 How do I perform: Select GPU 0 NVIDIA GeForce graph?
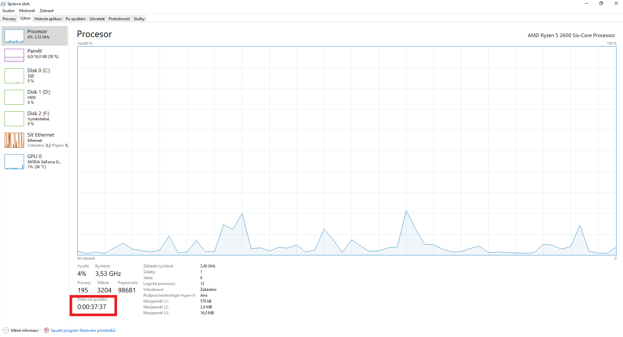(x=14, y=162)
